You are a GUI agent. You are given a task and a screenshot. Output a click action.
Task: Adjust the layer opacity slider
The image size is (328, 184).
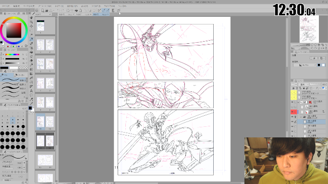click(315, 85)
